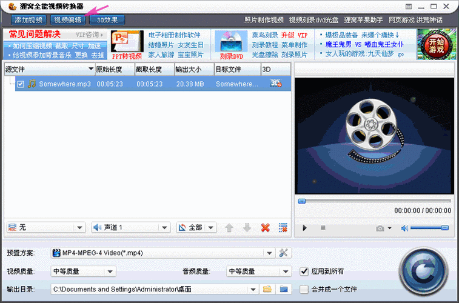
Task: Open the 照片制作视频 menu link
Action: 264,20
